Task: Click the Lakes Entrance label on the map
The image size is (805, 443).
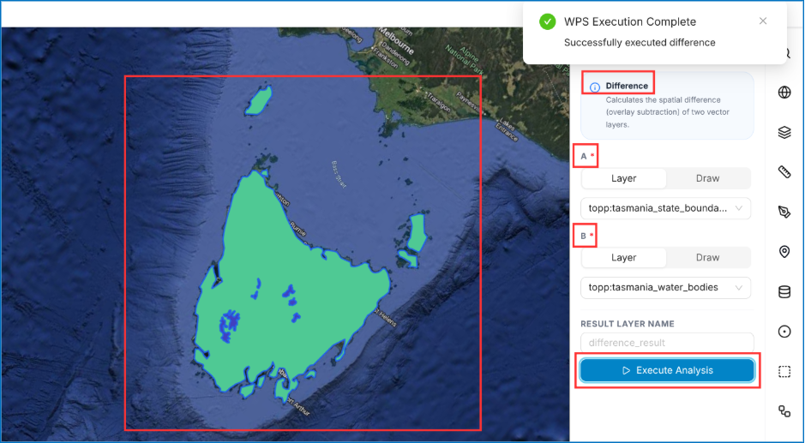Action: click(x=509, y=129)
